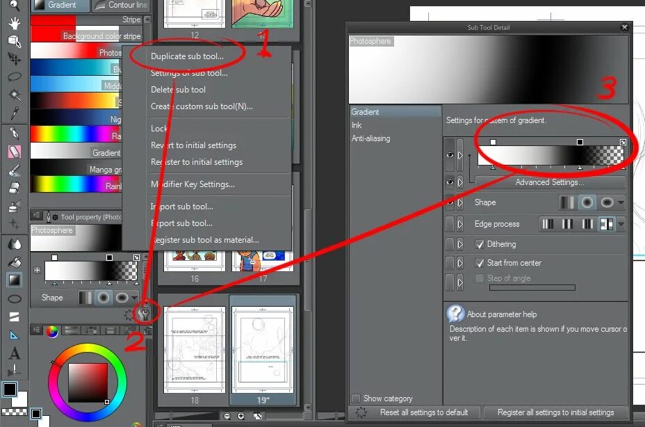Viewport: 645px width, 427px height.
Task: Toggle visibility box for Step of angle row
Action: click(x=450, y=282)
